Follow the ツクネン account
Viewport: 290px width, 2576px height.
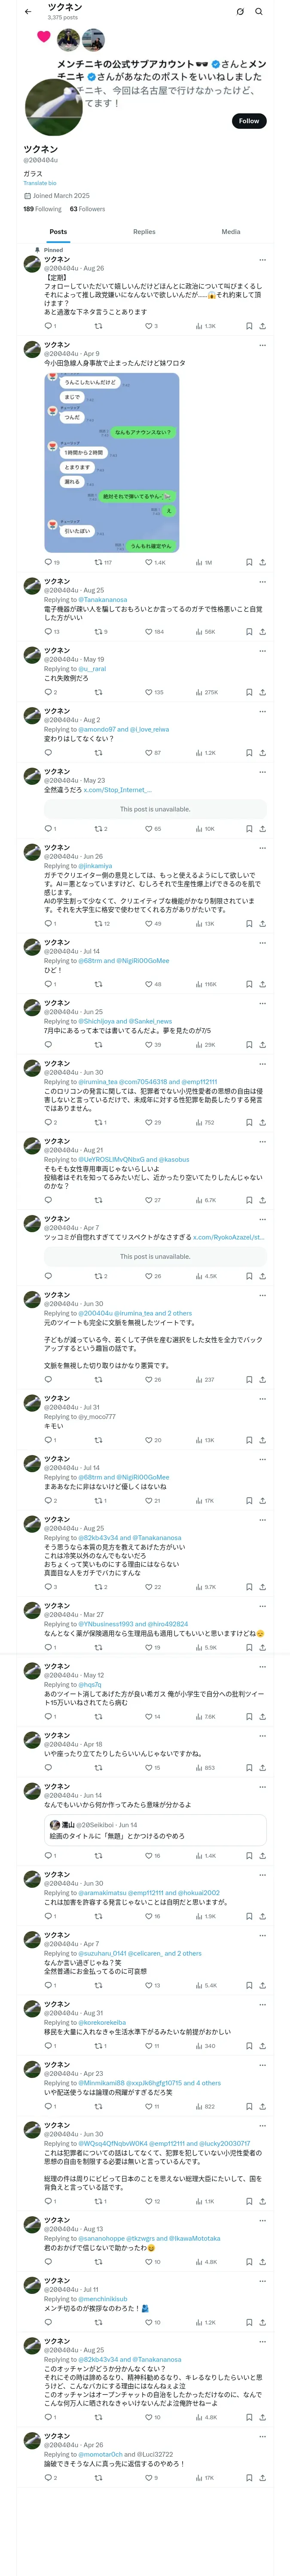click(248, 121)
